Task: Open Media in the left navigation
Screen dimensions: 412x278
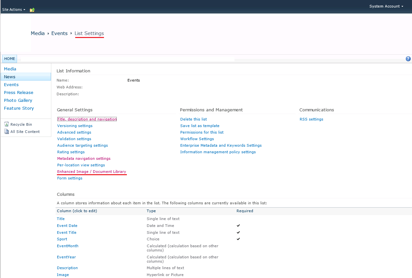Action: 10,69
